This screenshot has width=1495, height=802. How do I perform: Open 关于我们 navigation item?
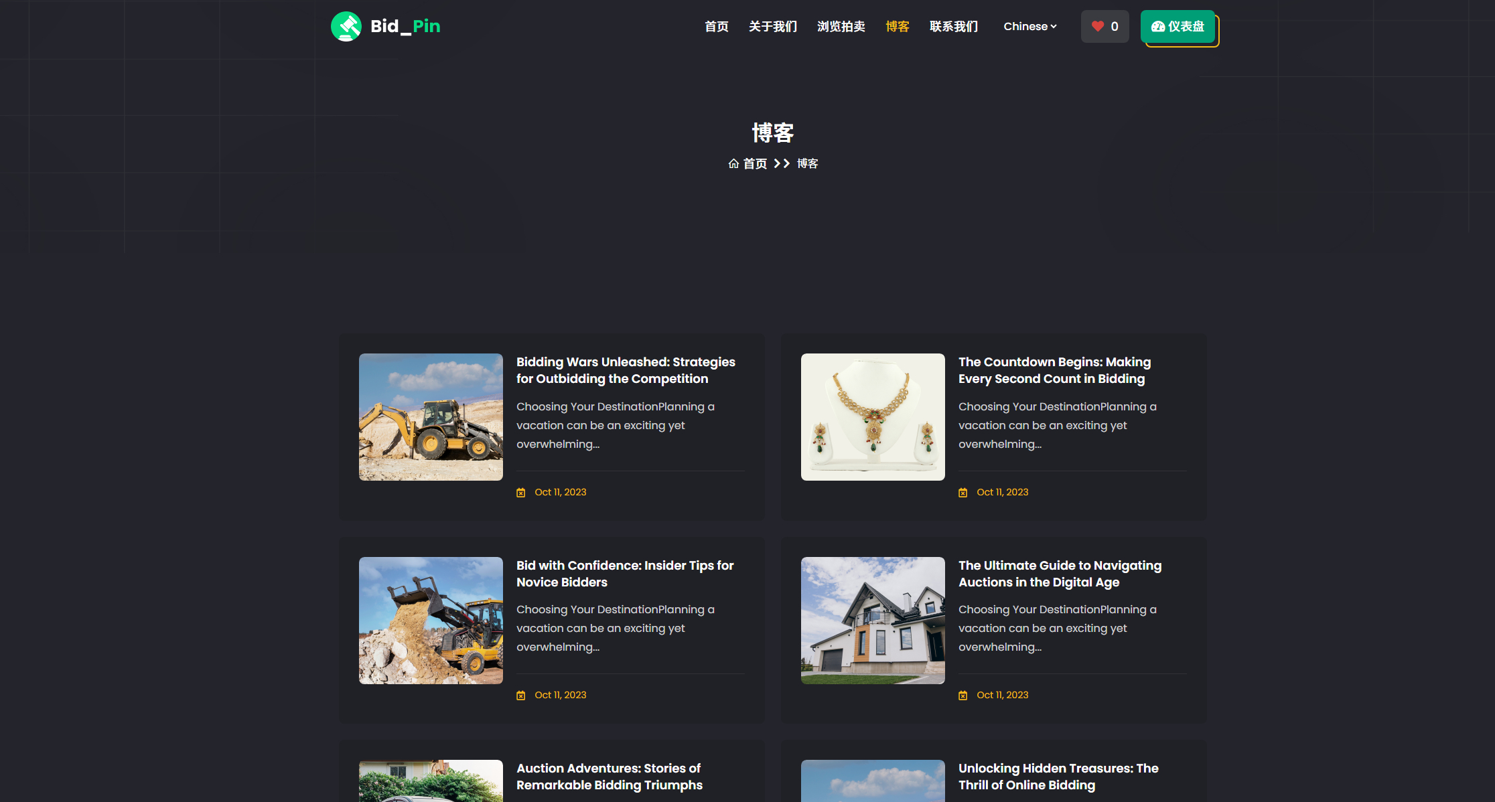pyautogui.click(x=773, y=26)
